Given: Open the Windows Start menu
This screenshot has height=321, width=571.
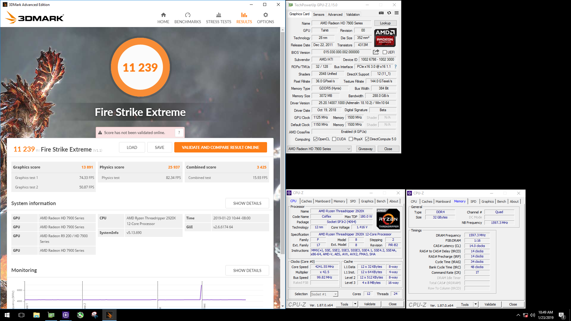Looking at the screenshot, I should (7, 315).
